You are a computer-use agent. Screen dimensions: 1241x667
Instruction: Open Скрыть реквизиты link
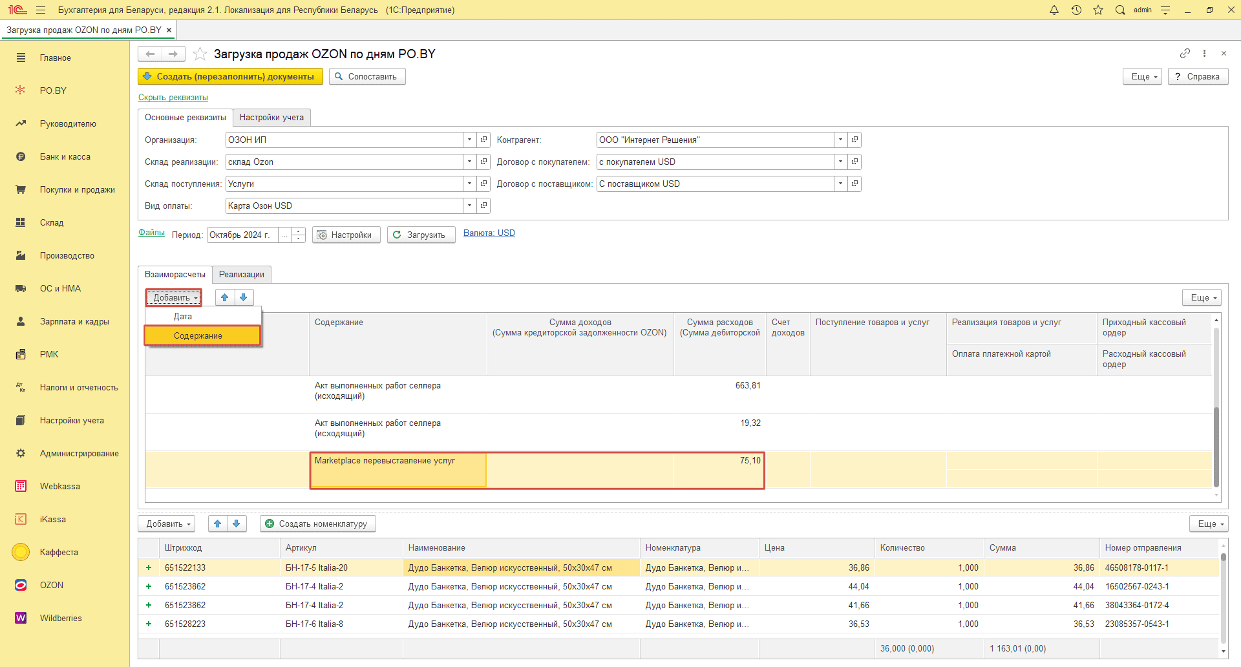[x=173, y=98]
